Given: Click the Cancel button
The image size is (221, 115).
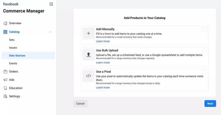Looking at the screenshot, I should click(80, 104).
